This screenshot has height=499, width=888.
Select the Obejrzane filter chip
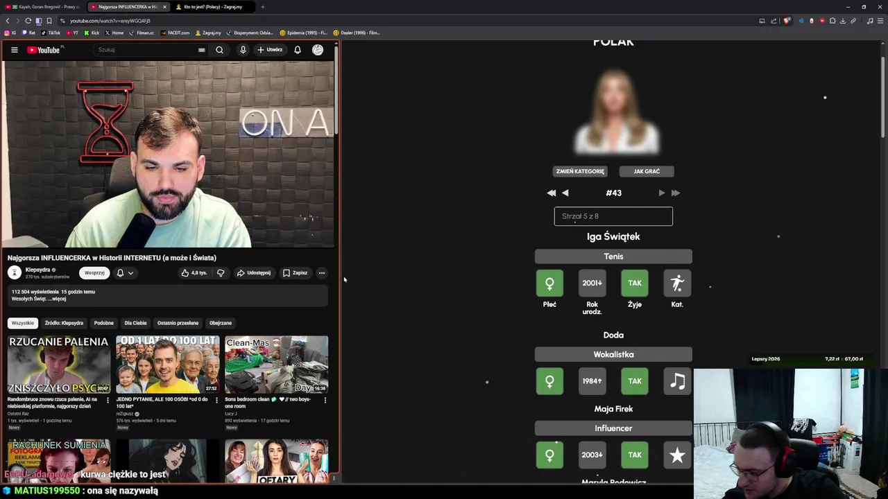(x=221, y=323)
